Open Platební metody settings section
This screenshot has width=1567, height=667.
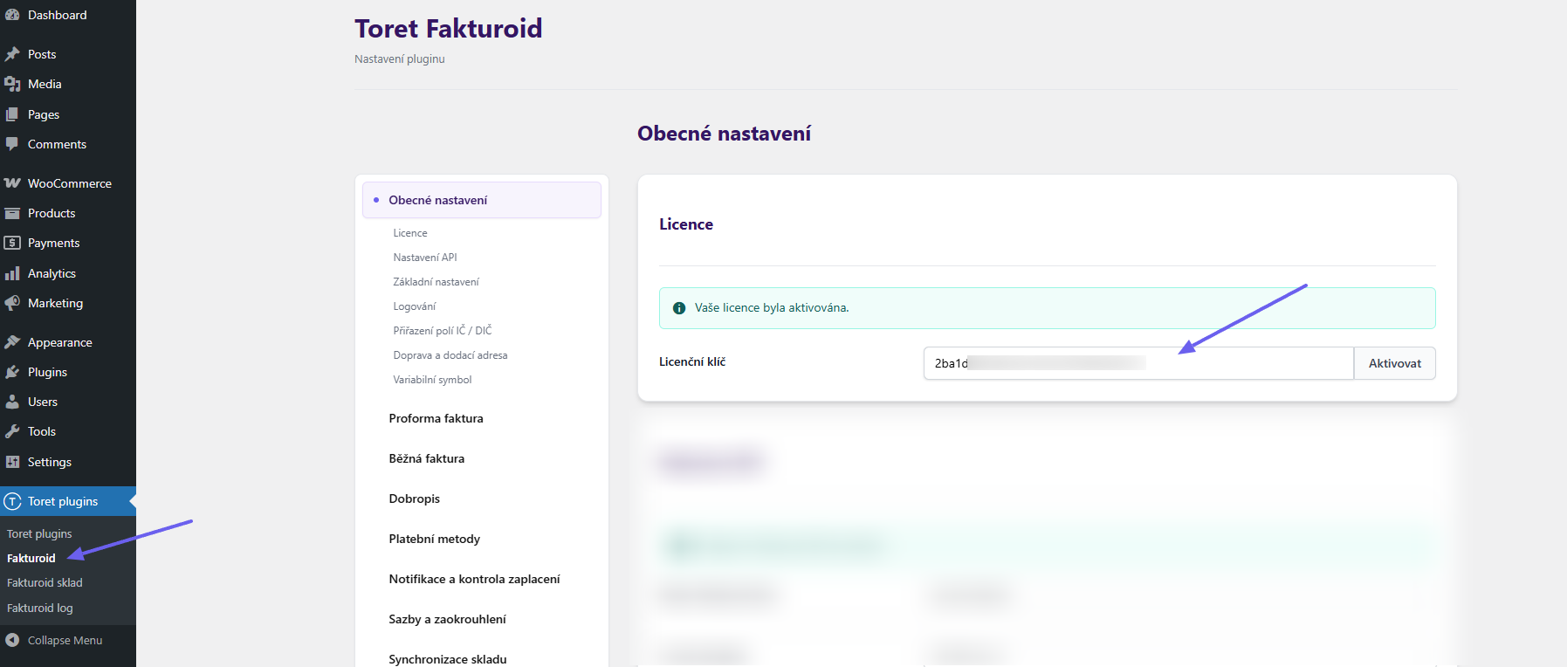[434, 539]
